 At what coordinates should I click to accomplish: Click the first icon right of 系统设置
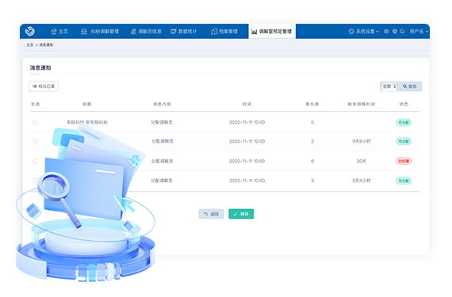(x=386, y=32)
